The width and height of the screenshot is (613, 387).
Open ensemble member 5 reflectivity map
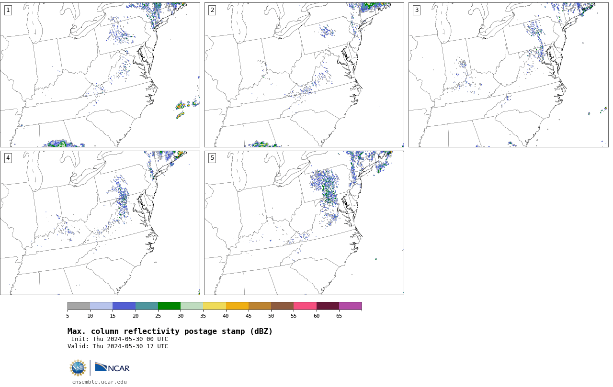click(304, 223)
